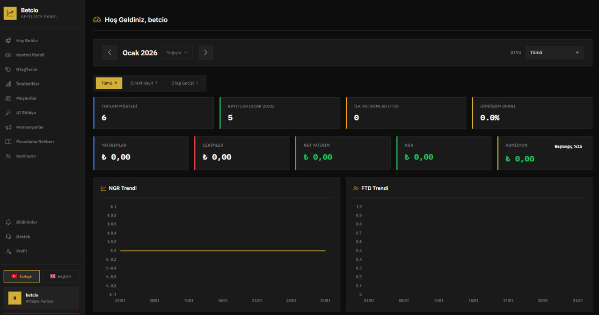Open the Bildirimler notifications bell
This screenshot has width=599, height=315.
(7, 222)
